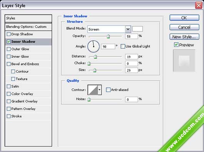The image size is (204, 152).
Task: Click the Angle dial control
Action: coord(94,46)
